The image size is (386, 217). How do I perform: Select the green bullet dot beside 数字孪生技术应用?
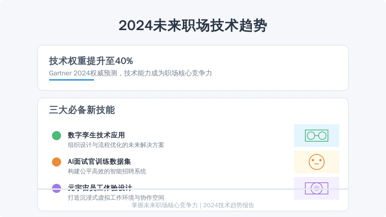[57, 136]
